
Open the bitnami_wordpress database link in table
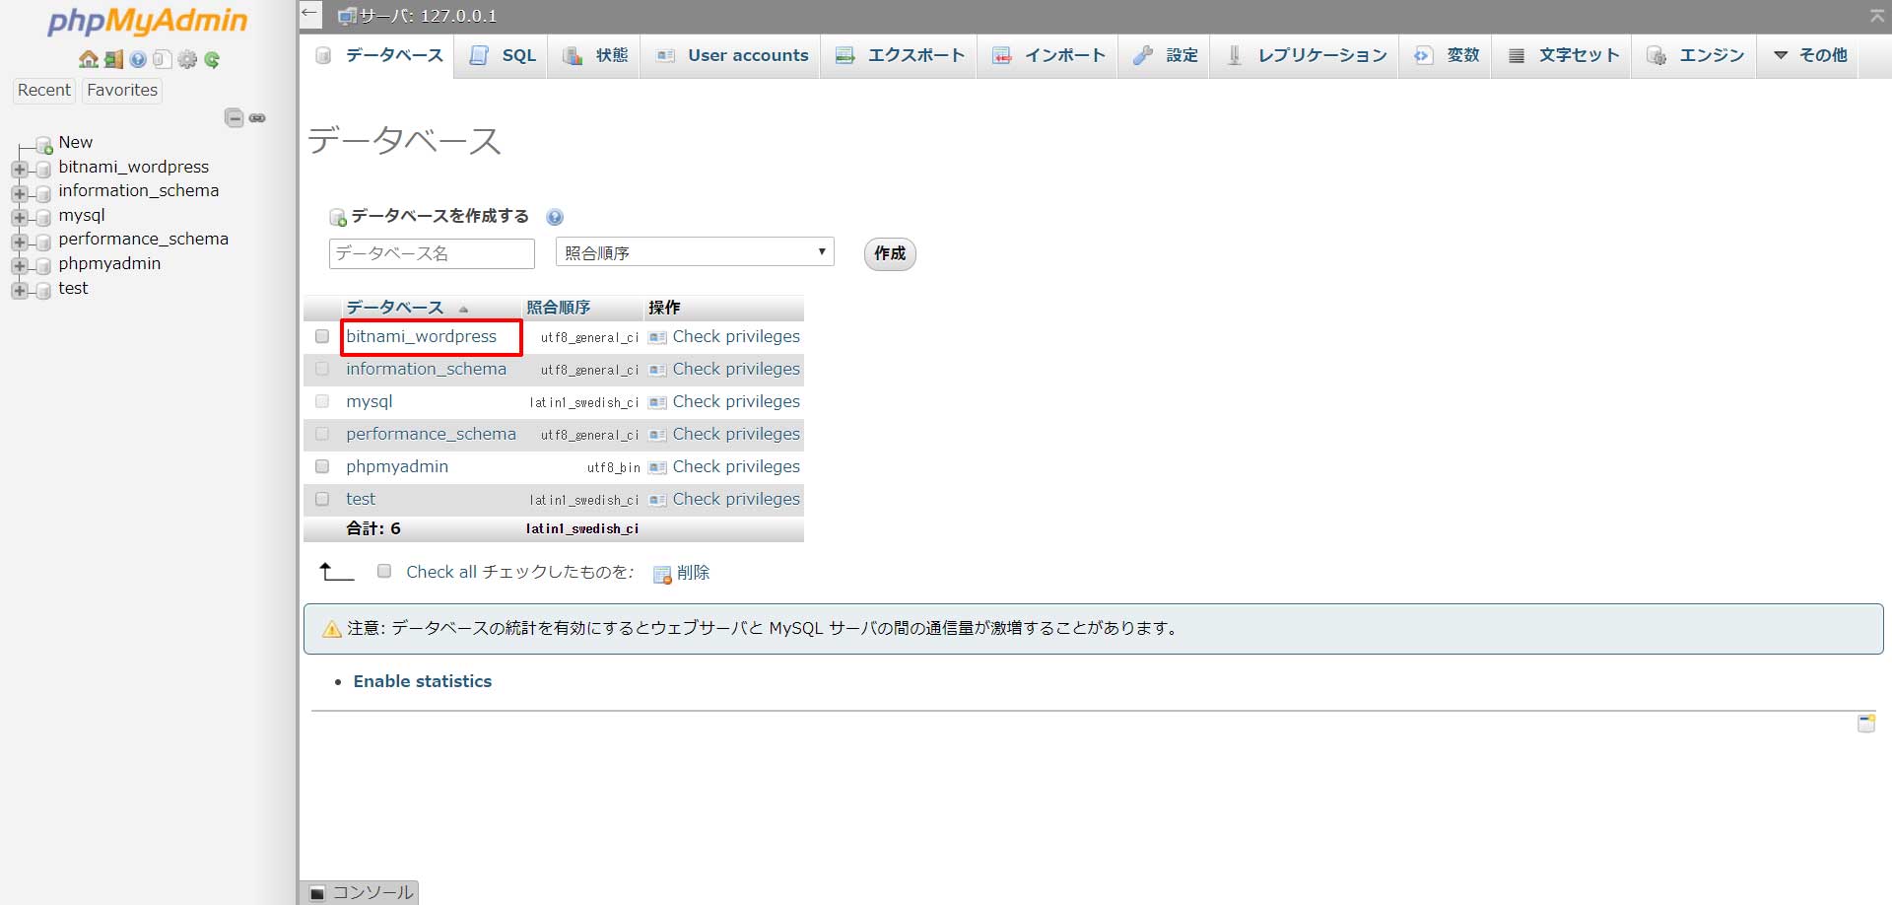[x=422, y=336]
